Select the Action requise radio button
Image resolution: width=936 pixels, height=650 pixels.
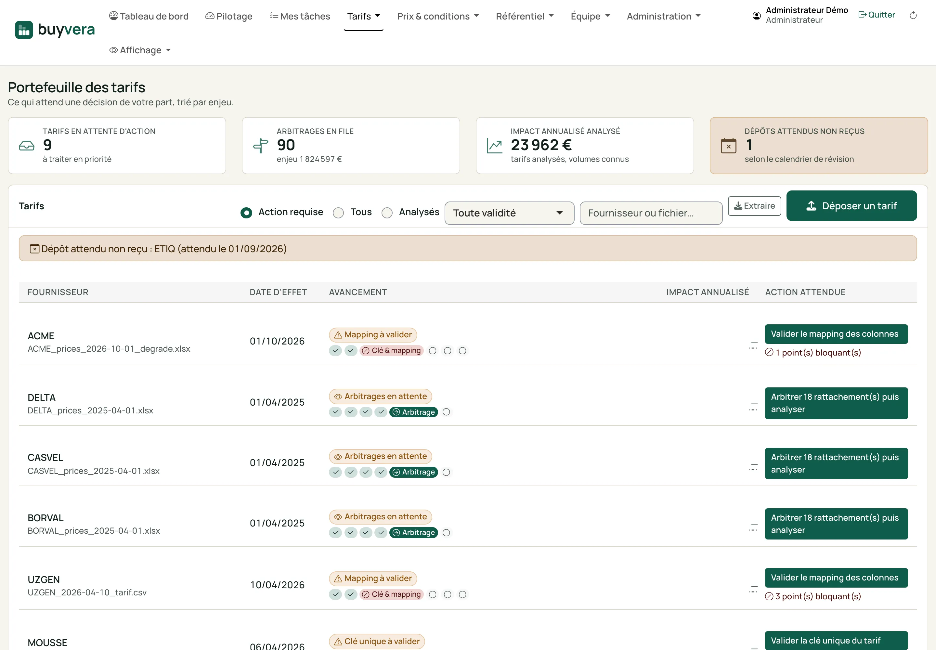(x=246, y=213)
